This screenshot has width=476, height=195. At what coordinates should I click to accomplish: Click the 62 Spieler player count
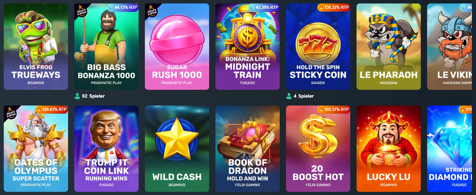coord(90,96)
